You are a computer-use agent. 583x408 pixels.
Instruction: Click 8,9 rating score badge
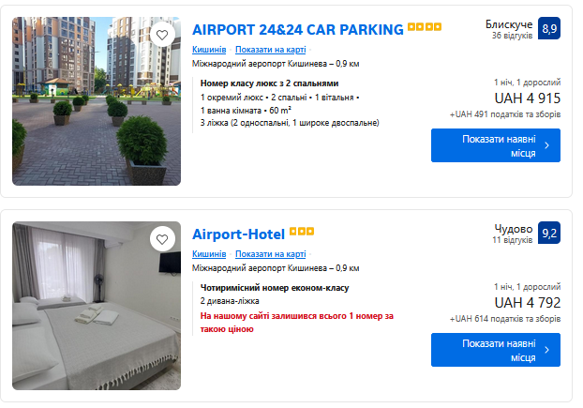click(549, 28)
